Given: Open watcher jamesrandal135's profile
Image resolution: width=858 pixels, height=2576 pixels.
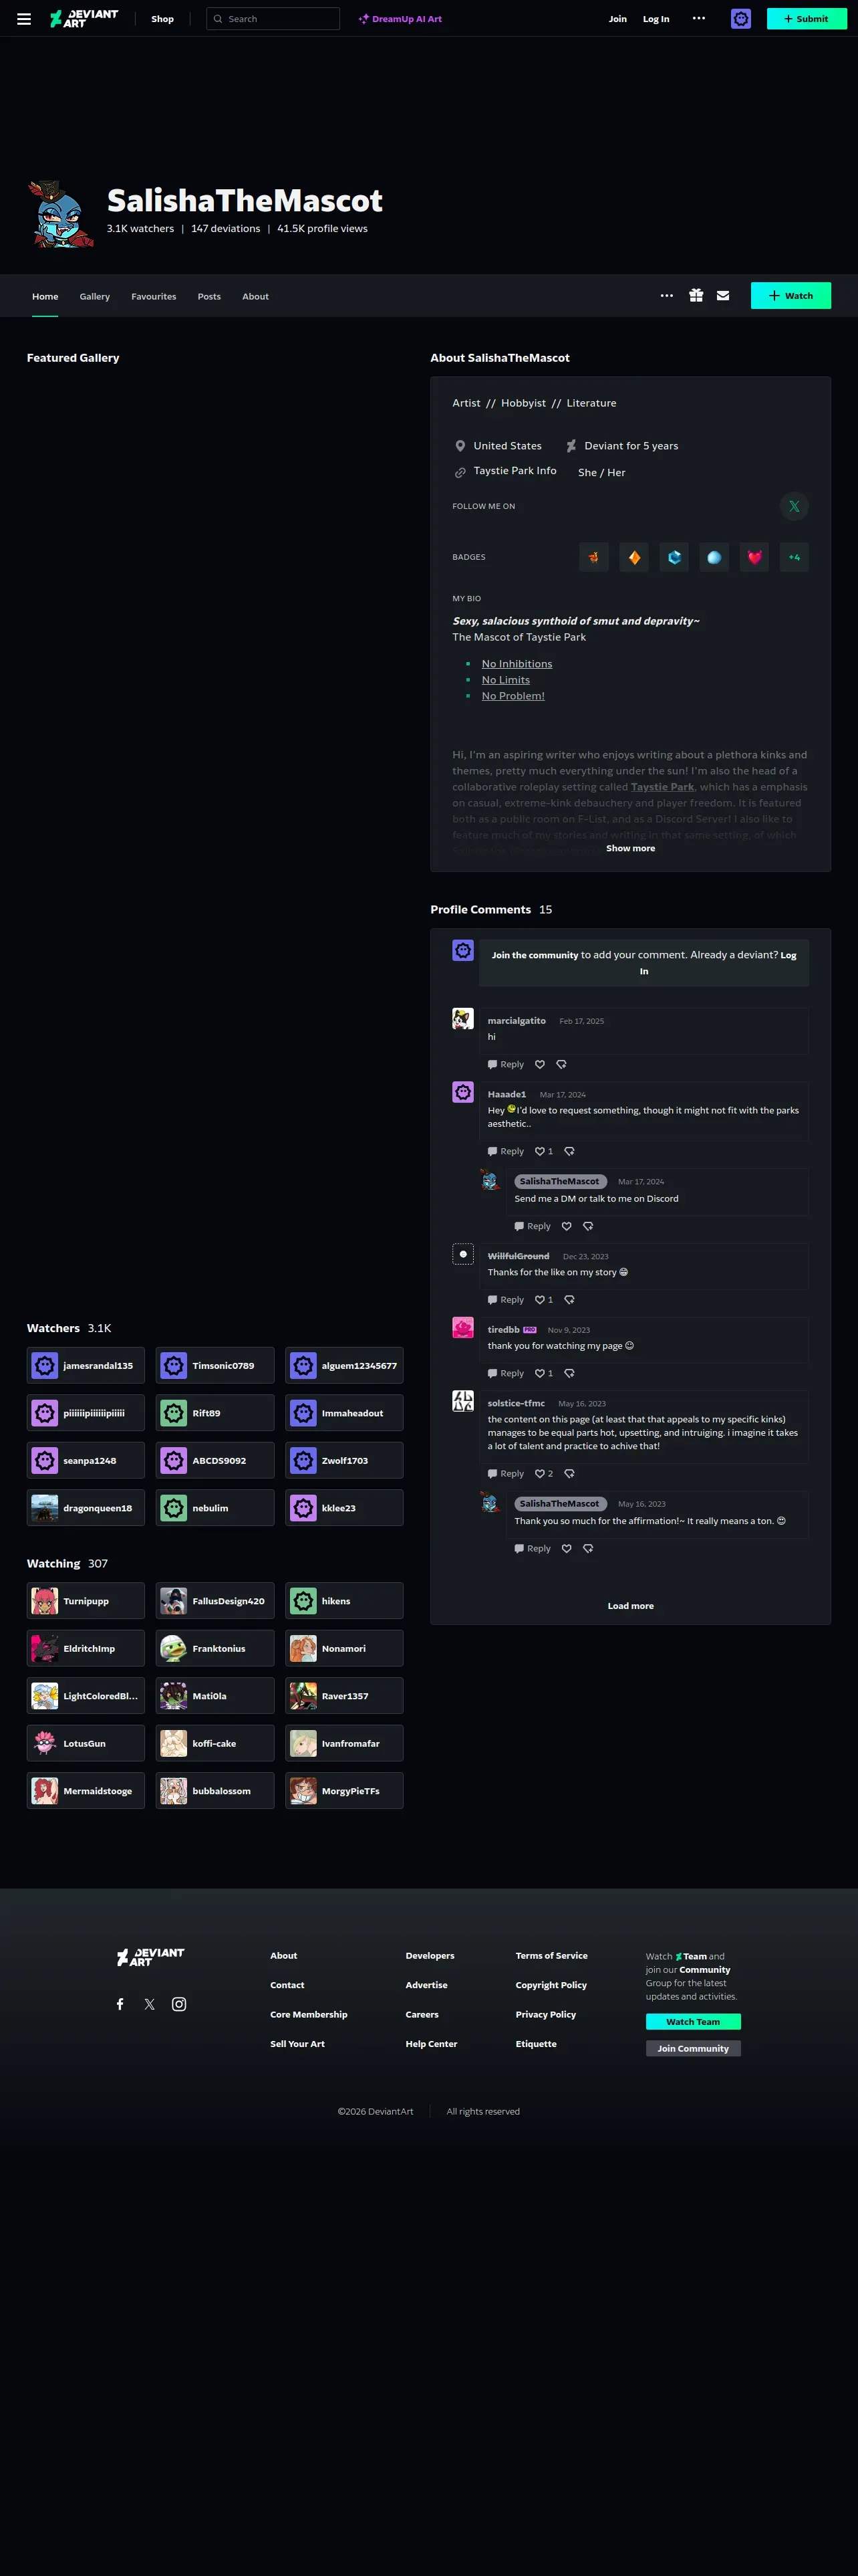Looking at the screenshot, I should pyautogui.click(x=86, y=1365).
